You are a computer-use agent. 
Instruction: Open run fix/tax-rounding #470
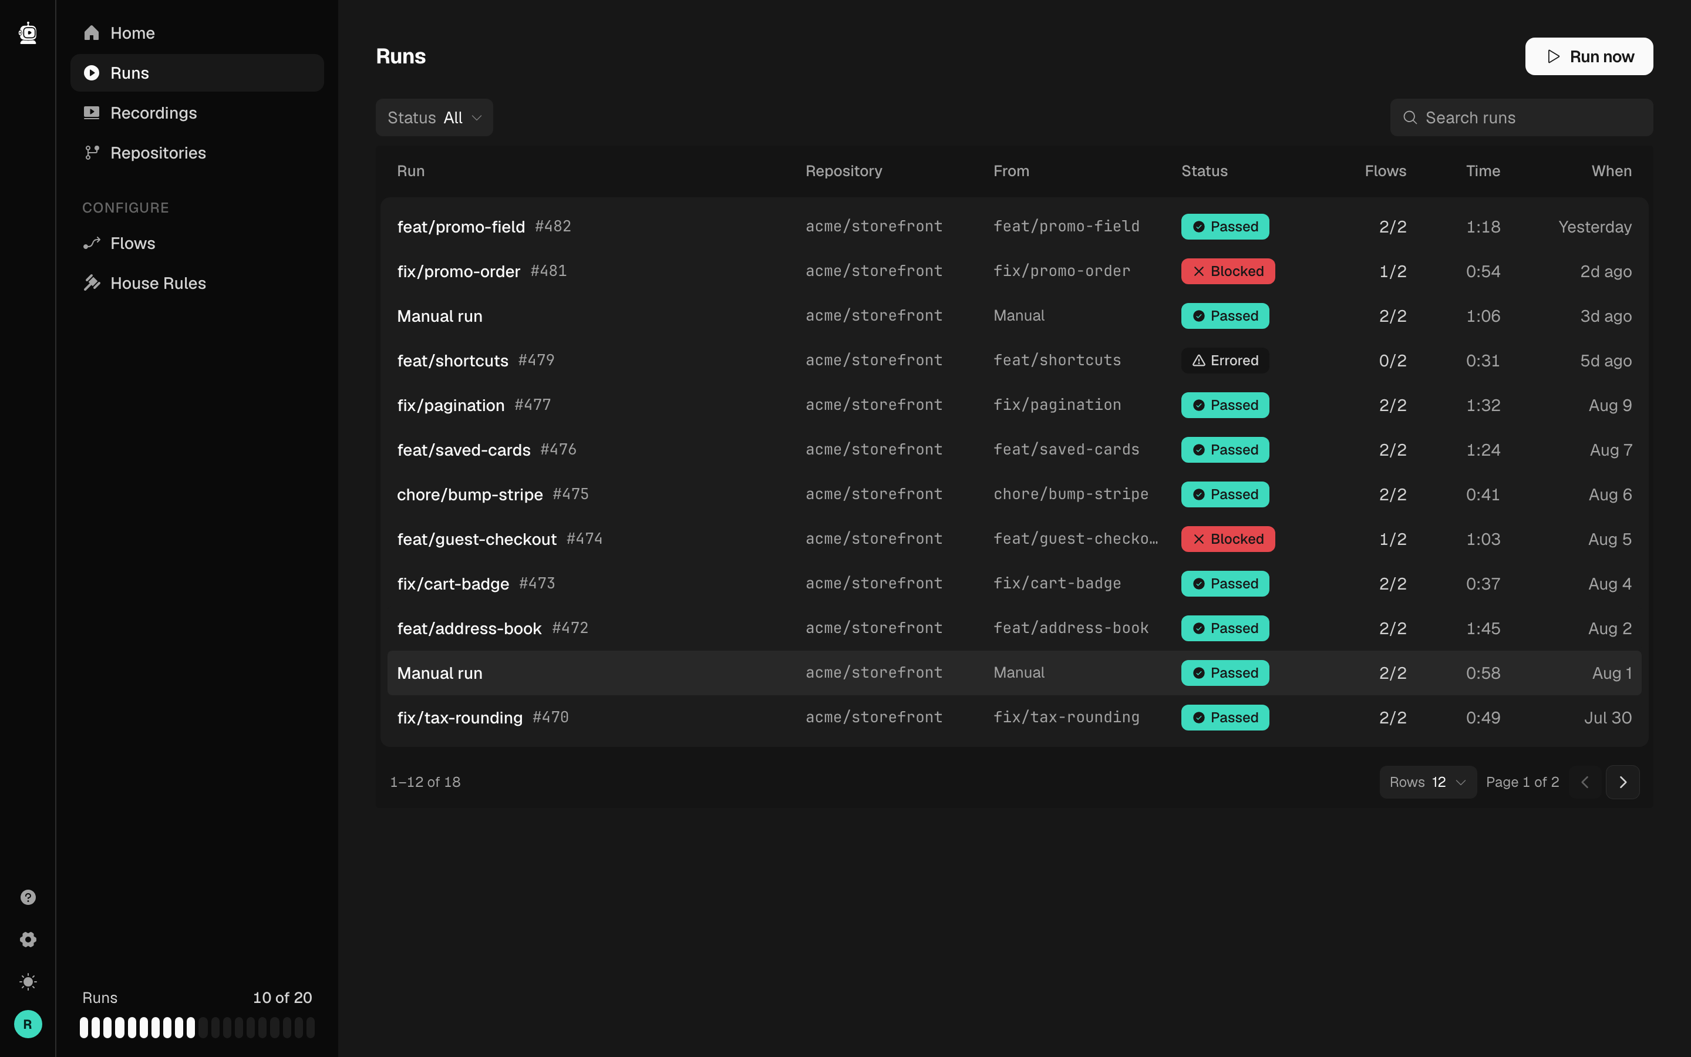click(1014, 718)
